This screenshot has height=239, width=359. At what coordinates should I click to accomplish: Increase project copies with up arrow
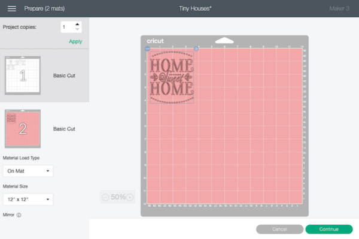[77, 25]
